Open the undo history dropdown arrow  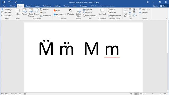pos(12,2)
